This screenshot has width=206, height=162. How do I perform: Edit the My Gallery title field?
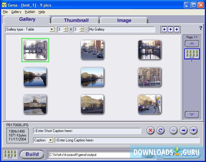coord(122,29)
